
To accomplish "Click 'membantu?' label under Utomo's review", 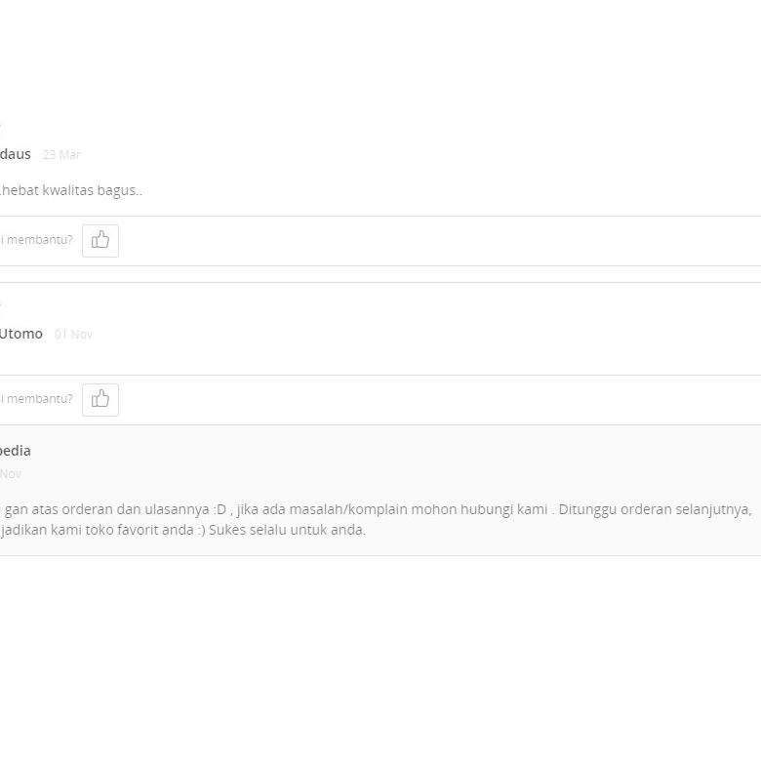I will pos(39,399).
